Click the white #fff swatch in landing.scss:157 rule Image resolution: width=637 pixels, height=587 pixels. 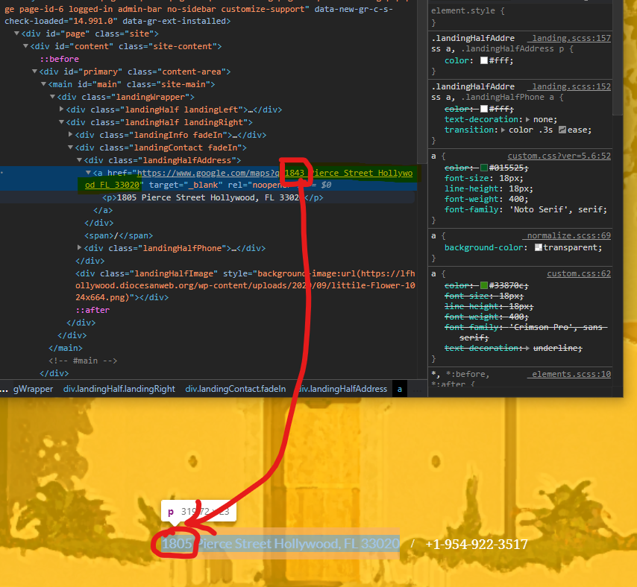click(484, 61)
